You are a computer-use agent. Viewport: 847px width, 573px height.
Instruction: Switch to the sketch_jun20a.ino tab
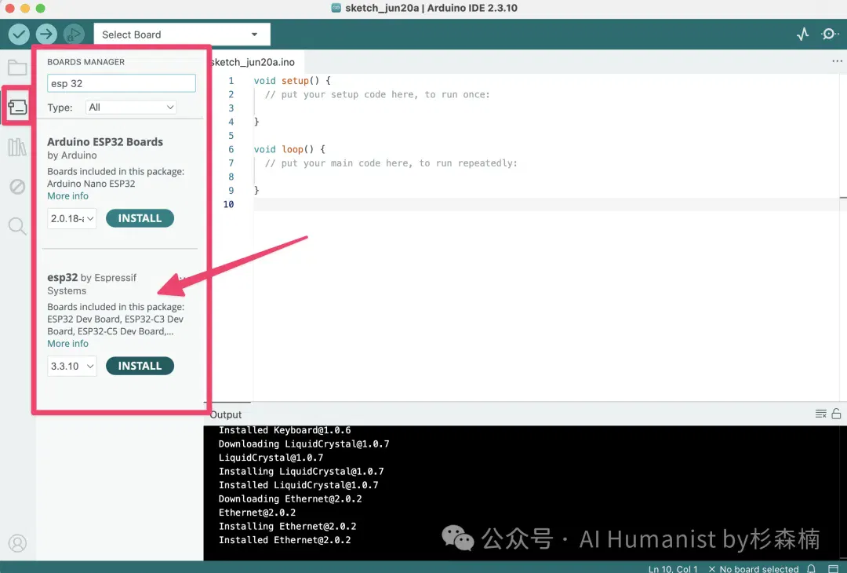253,62
